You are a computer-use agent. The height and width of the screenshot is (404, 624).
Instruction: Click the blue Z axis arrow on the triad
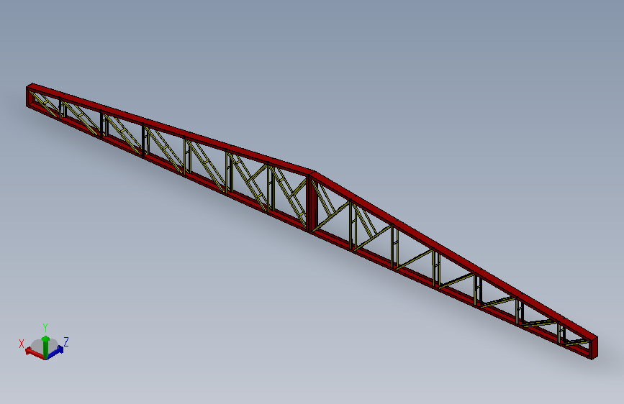(x=55, y=352)
